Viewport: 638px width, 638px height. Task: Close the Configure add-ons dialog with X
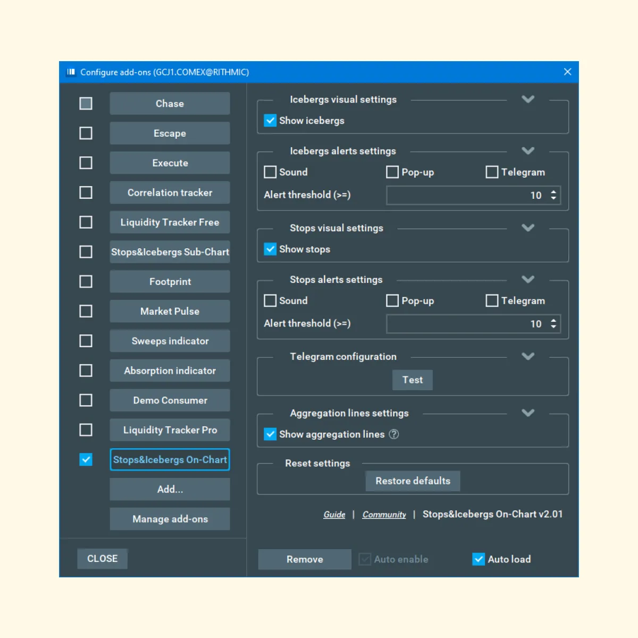click(x=567, y=72)
